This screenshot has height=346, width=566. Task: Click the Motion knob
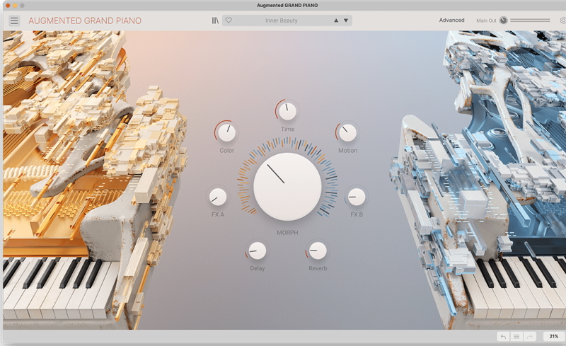[x=347, y=132]
